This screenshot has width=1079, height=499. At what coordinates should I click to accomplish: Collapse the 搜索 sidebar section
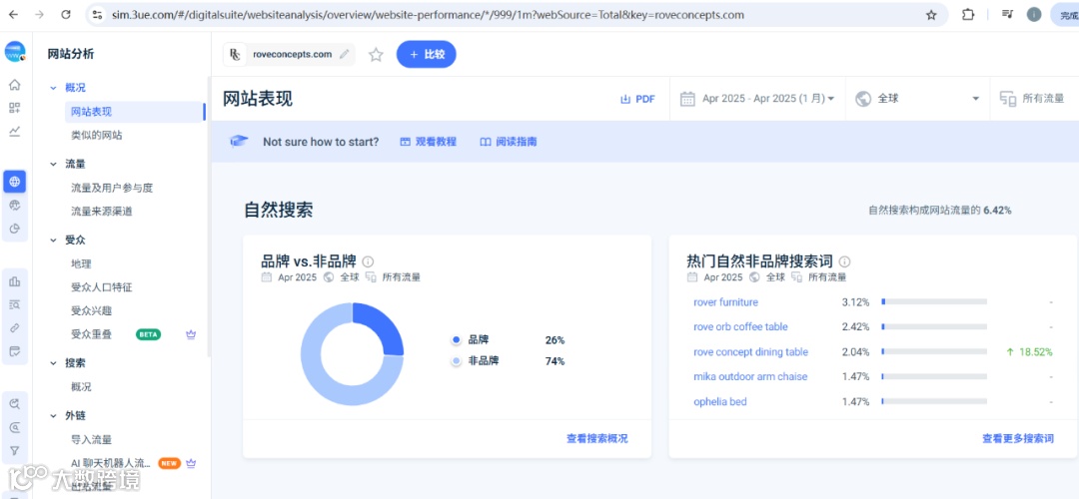[x=53, y=363]
